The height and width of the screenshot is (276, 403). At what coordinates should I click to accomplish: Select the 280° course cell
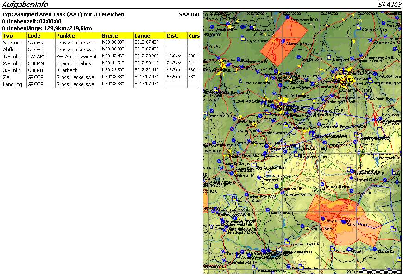point(193,56)
